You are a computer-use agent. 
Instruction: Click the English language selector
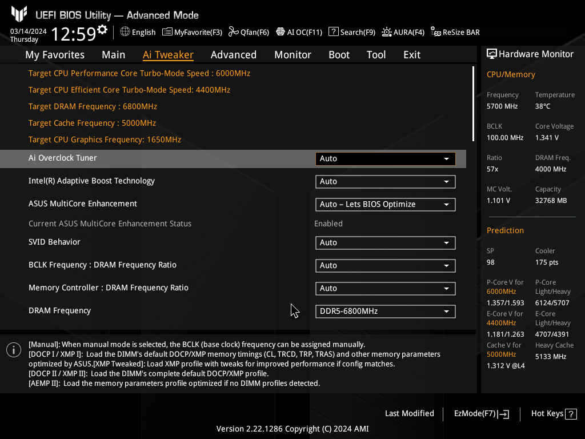click(x=143, y=33)
